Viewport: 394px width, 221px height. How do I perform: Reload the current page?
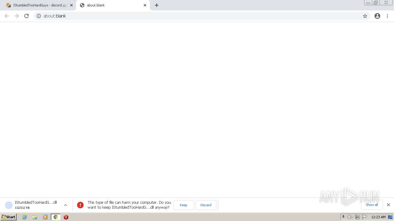[x=26, y=16]
